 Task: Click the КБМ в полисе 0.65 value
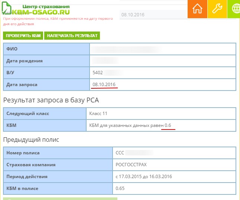(x=120, y=188)
